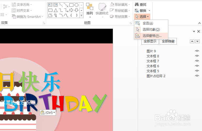This screenshot has width=202, height=131.
Task: Select the rounded rectangle shape
Action: (x=50, y=10)
